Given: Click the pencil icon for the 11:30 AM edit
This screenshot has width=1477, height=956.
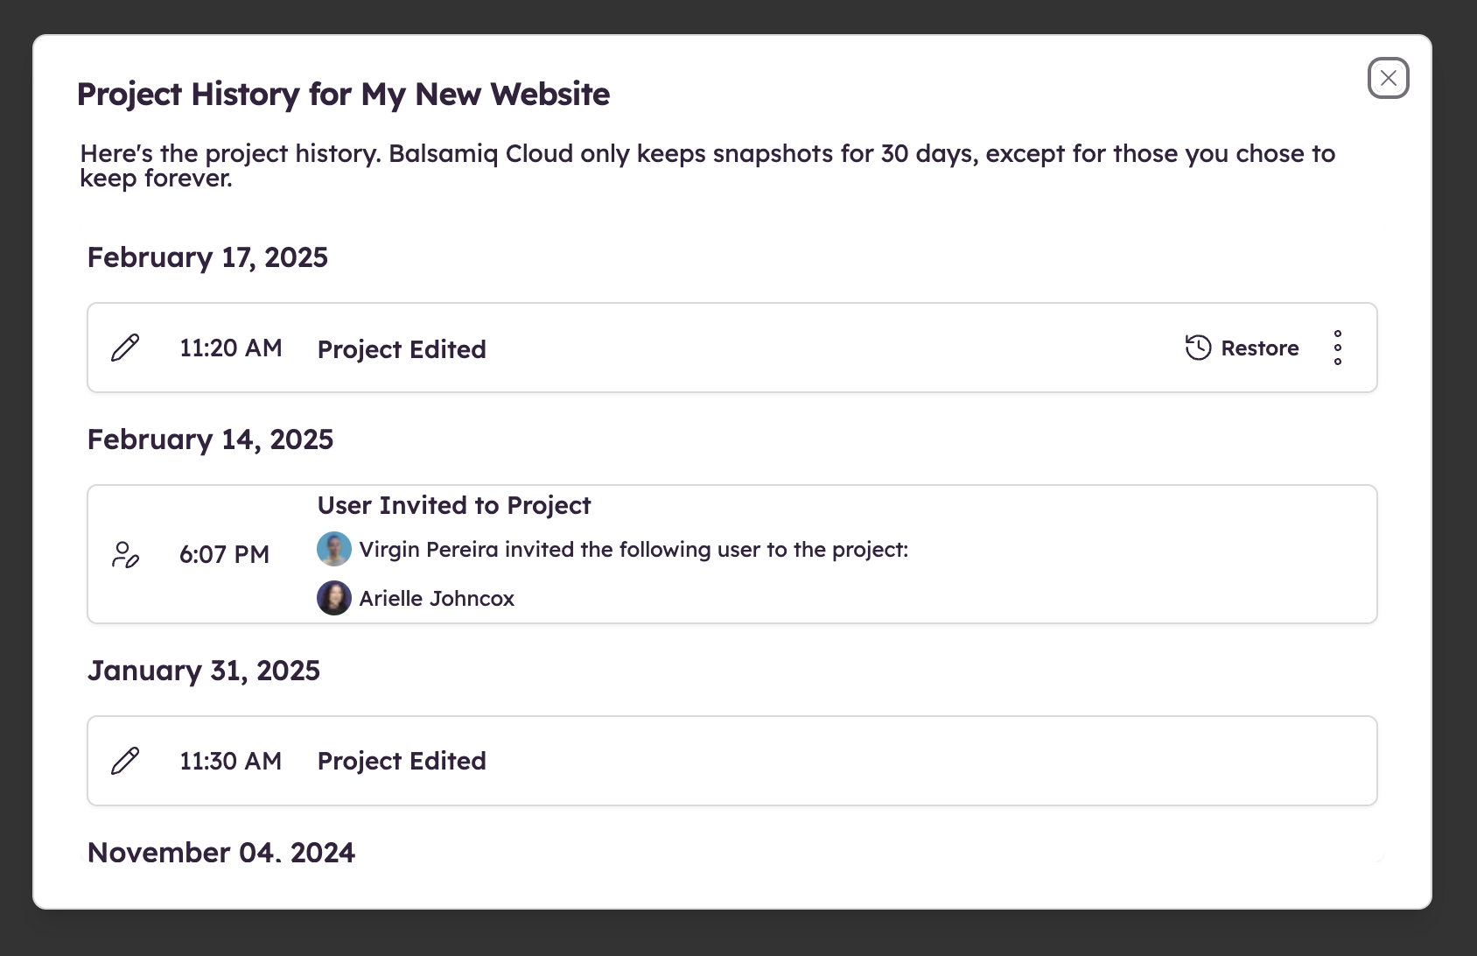Looking at the screenshot, I should pyautogui.click(x=125, y=761).
